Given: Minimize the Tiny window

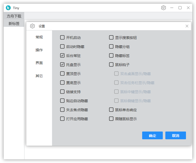Looking at the screenshot, I should click(172, 8).
